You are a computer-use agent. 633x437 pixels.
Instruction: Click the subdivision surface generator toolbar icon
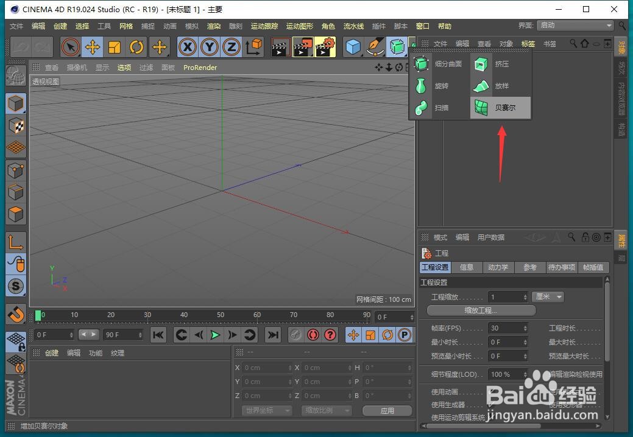click(x=397, y=47)
